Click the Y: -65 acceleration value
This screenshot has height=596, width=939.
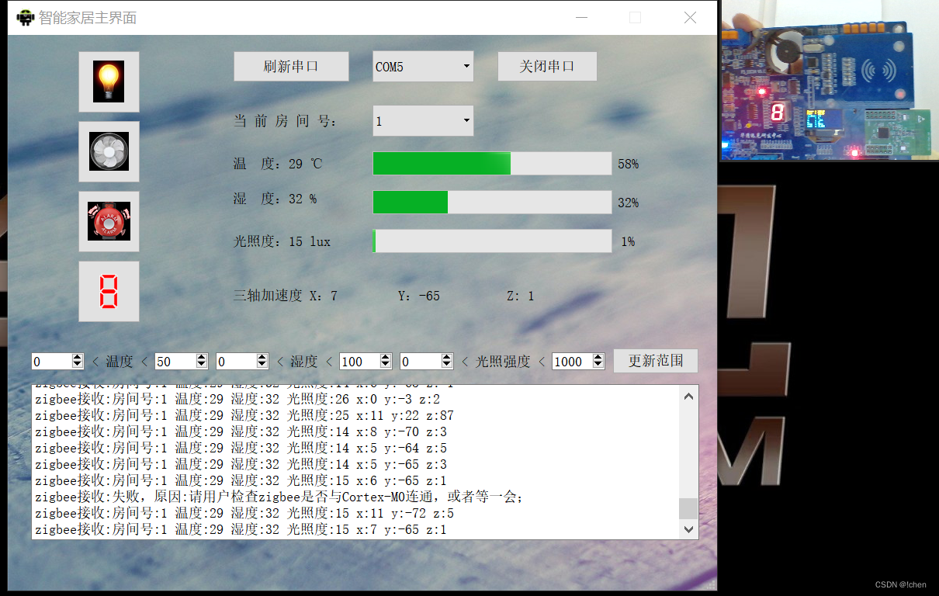[x=419, y=296]
